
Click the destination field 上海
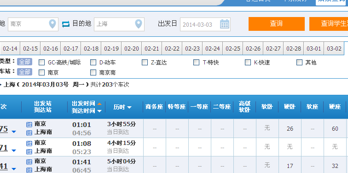[119, 24]
